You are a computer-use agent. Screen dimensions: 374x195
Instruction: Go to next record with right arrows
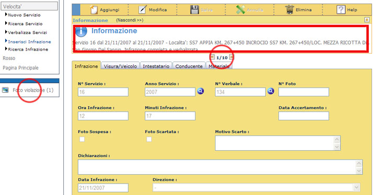pos(231,57)
